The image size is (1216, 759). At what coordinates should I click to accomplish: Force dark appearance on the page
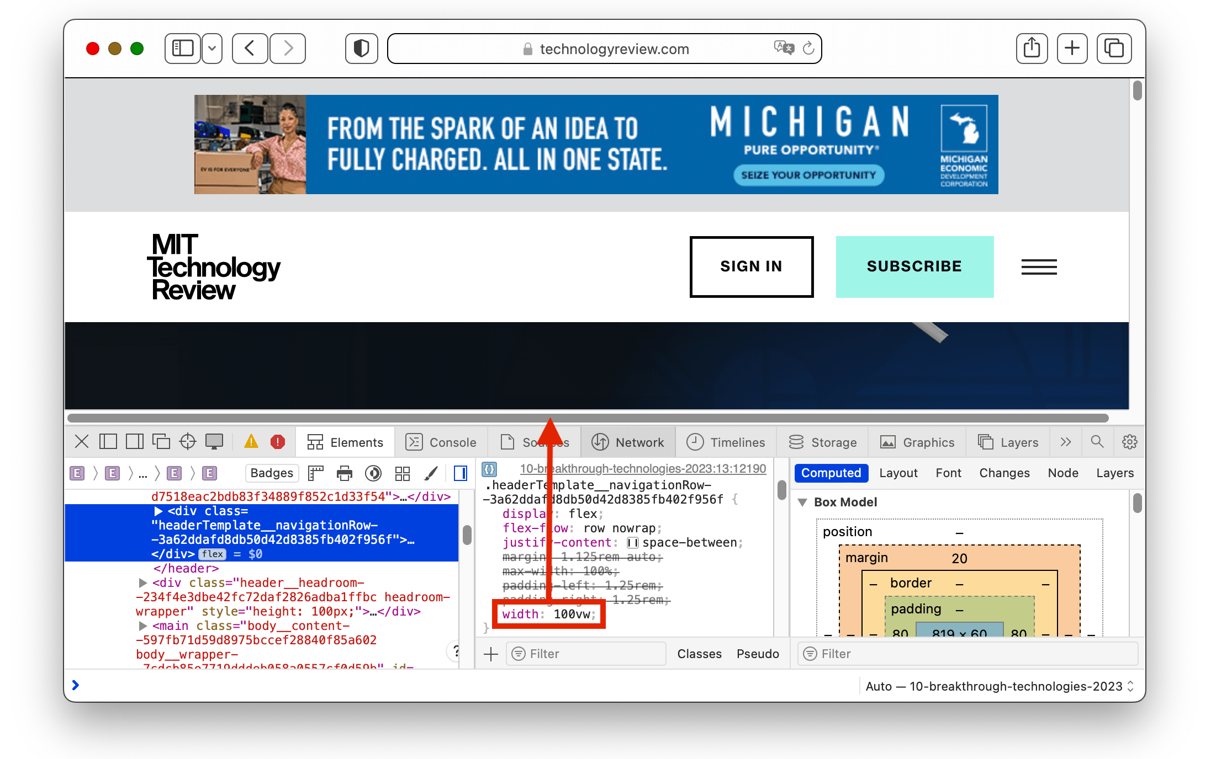(373, 473)
